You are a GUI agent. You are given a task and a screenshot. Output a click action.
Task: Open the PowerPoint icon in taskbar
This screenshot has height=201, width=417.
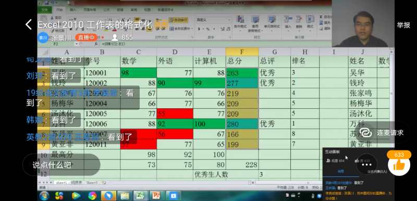click(157, 196)
